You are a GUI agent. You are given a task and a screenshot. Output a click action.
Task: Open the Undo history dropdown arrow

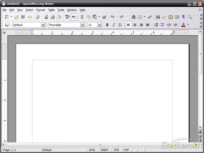tap(117, 17)
